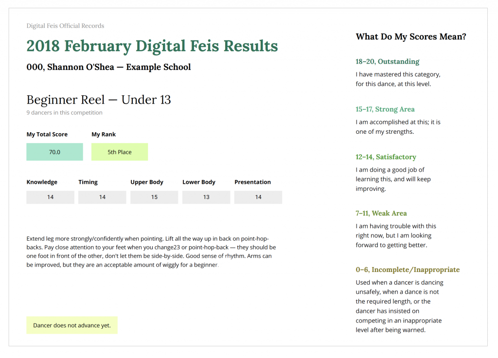This screenshot has width=498, height=358.
Task: Click the 70.0 total score box
Action: point(54,152)
